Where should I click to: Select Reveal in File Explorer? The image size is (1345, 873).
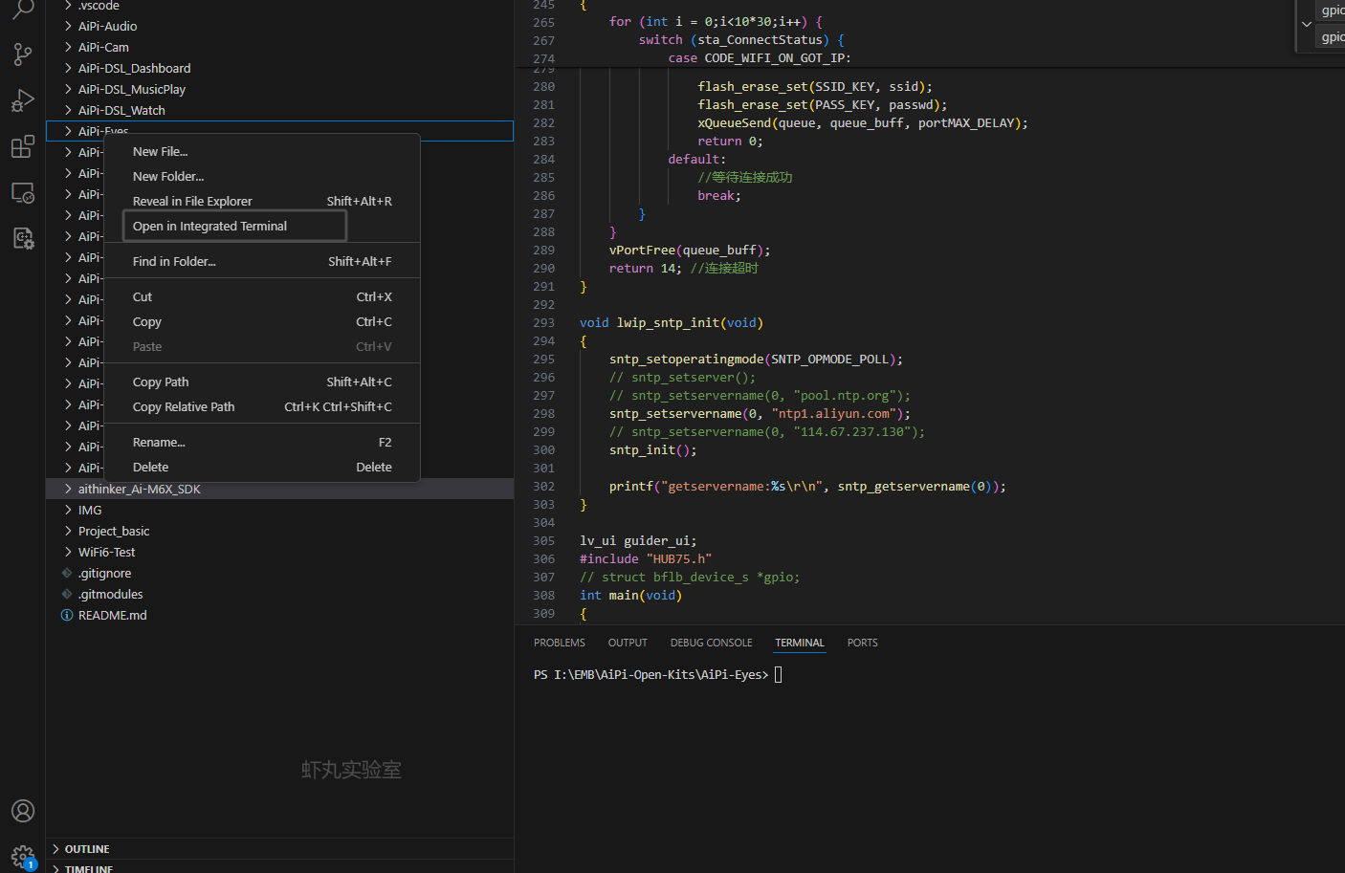[262, 201]
